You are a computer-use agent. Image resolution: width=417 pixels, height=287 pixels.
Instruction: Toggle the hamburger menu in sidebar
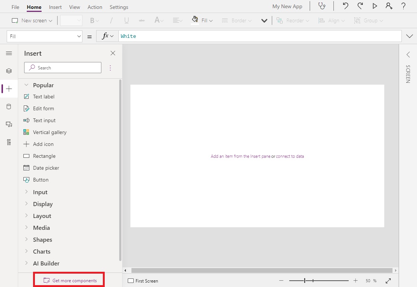coord(9,53)
